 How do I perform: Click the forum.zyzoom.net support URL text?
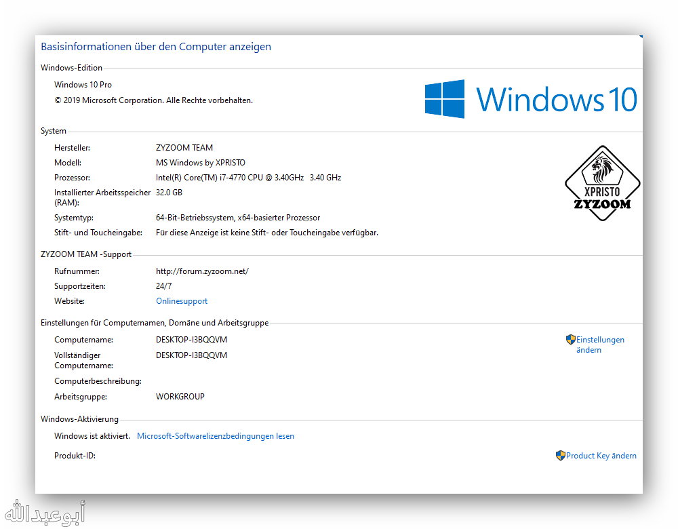click(202, 271)
